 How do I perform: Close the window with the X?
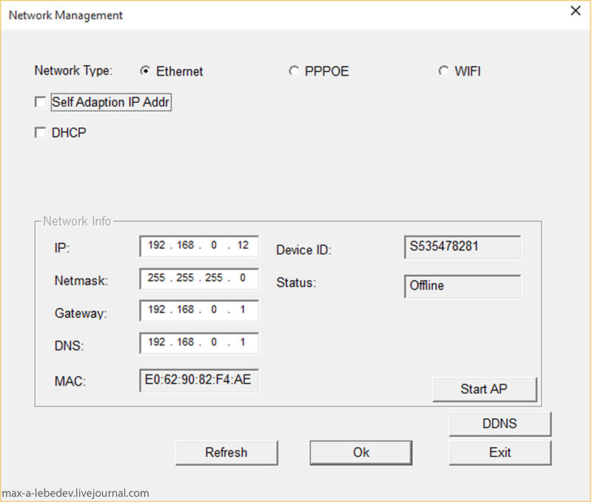574,11
